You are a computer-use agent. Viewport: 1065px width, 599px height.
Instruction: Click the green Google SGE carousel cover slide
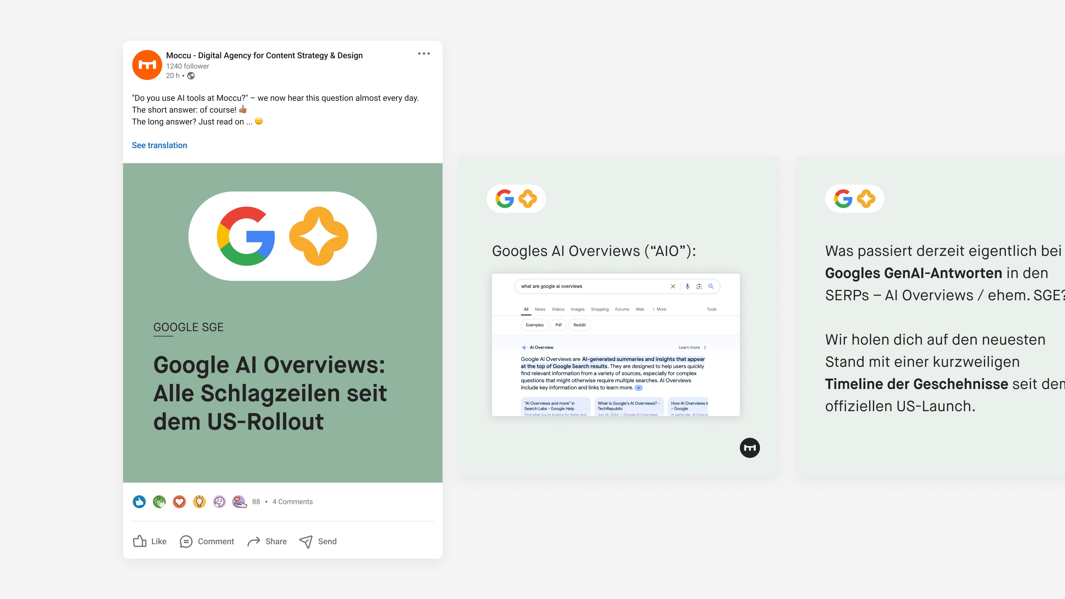coord(283,322)
